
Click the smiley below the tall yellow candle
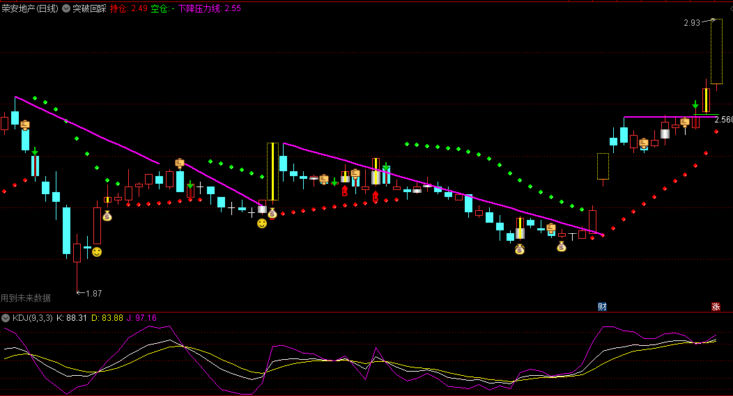262,223
